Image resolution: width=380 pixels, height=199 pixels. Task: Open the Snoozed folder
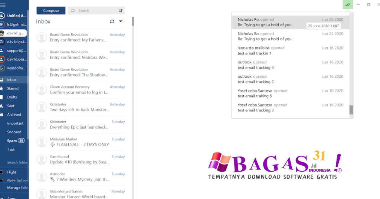click(14, 132)
